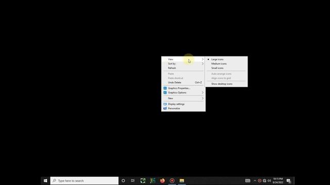This screenshot has width=330, height=185.
Task: Select Large icons view option
Action: point(226,60)
